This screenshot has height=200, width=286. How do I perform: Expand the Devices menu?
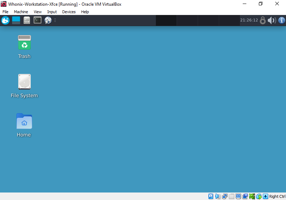pos(69,12)
